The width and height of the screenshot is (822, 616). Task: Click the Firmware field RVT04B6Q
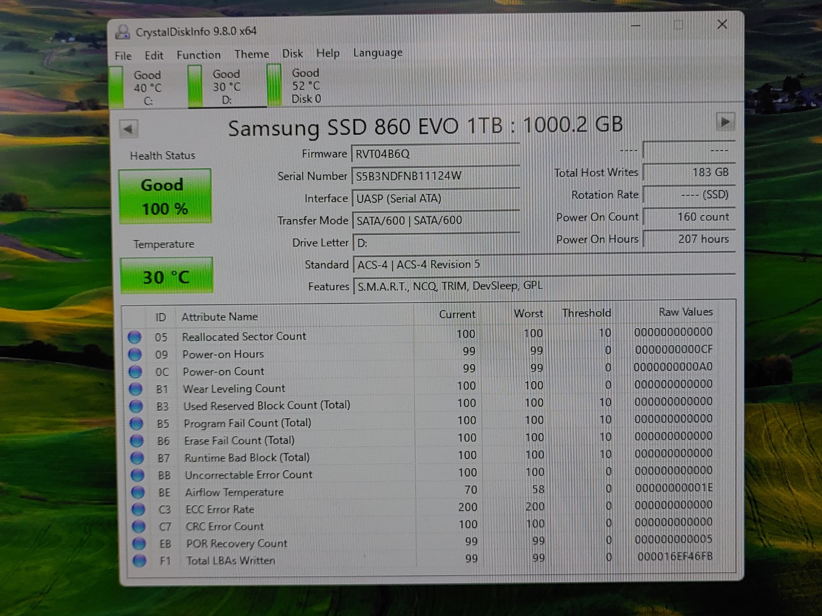click(436, 154)
